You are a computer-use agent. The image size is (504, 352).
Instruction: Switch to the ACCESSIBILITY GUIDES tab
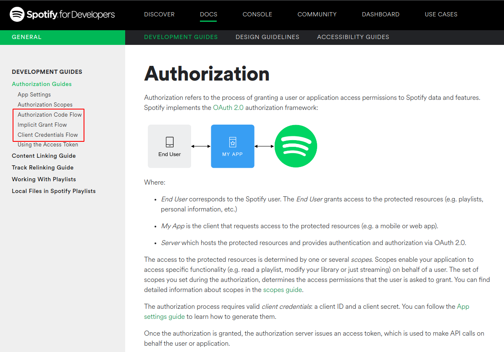(x=353, y=37)
